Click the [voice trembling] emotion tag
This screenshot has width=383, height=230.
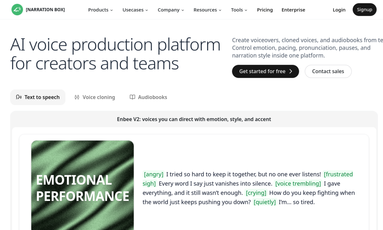point(298,184)
